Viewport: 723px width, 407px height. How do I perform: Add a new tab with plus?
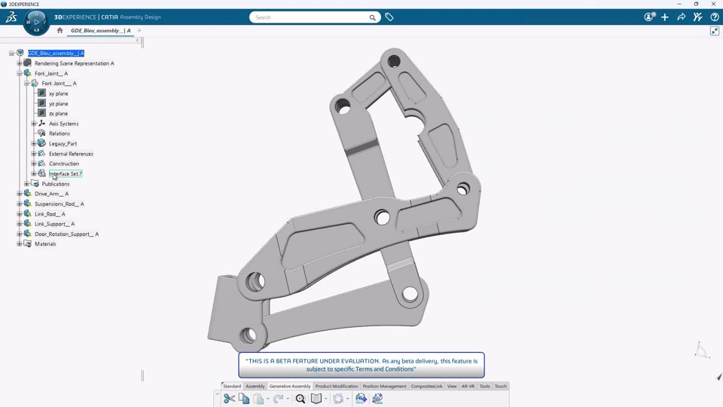[139, 30]
